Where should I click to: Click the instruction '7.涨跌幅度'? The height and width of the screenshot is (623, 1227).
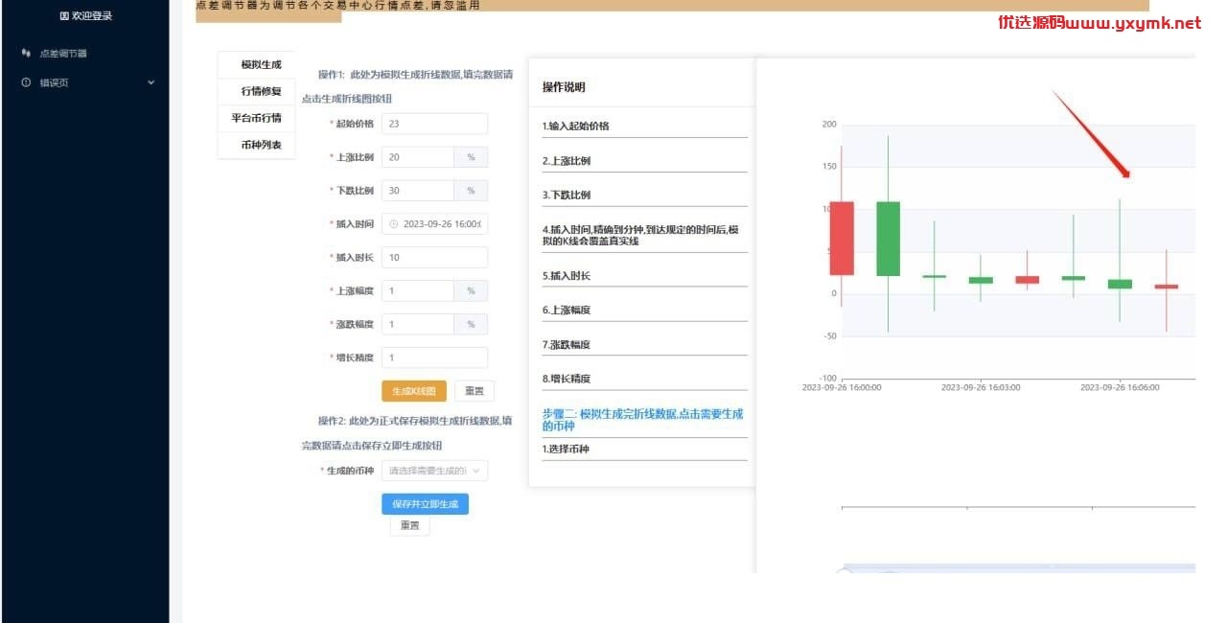click(x=567, y=344)
